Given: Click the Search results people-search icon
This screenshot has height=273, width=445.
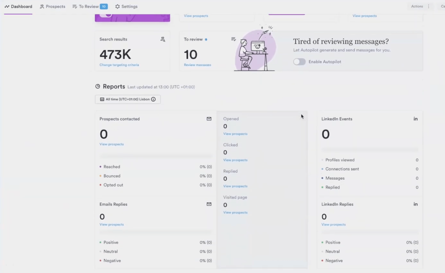Looking at the screenshot, I should pyautogui.click(x=163, y=39).
